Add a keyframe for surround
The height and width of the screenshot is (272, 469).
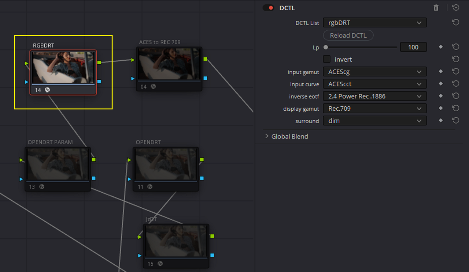pos(441,121)
